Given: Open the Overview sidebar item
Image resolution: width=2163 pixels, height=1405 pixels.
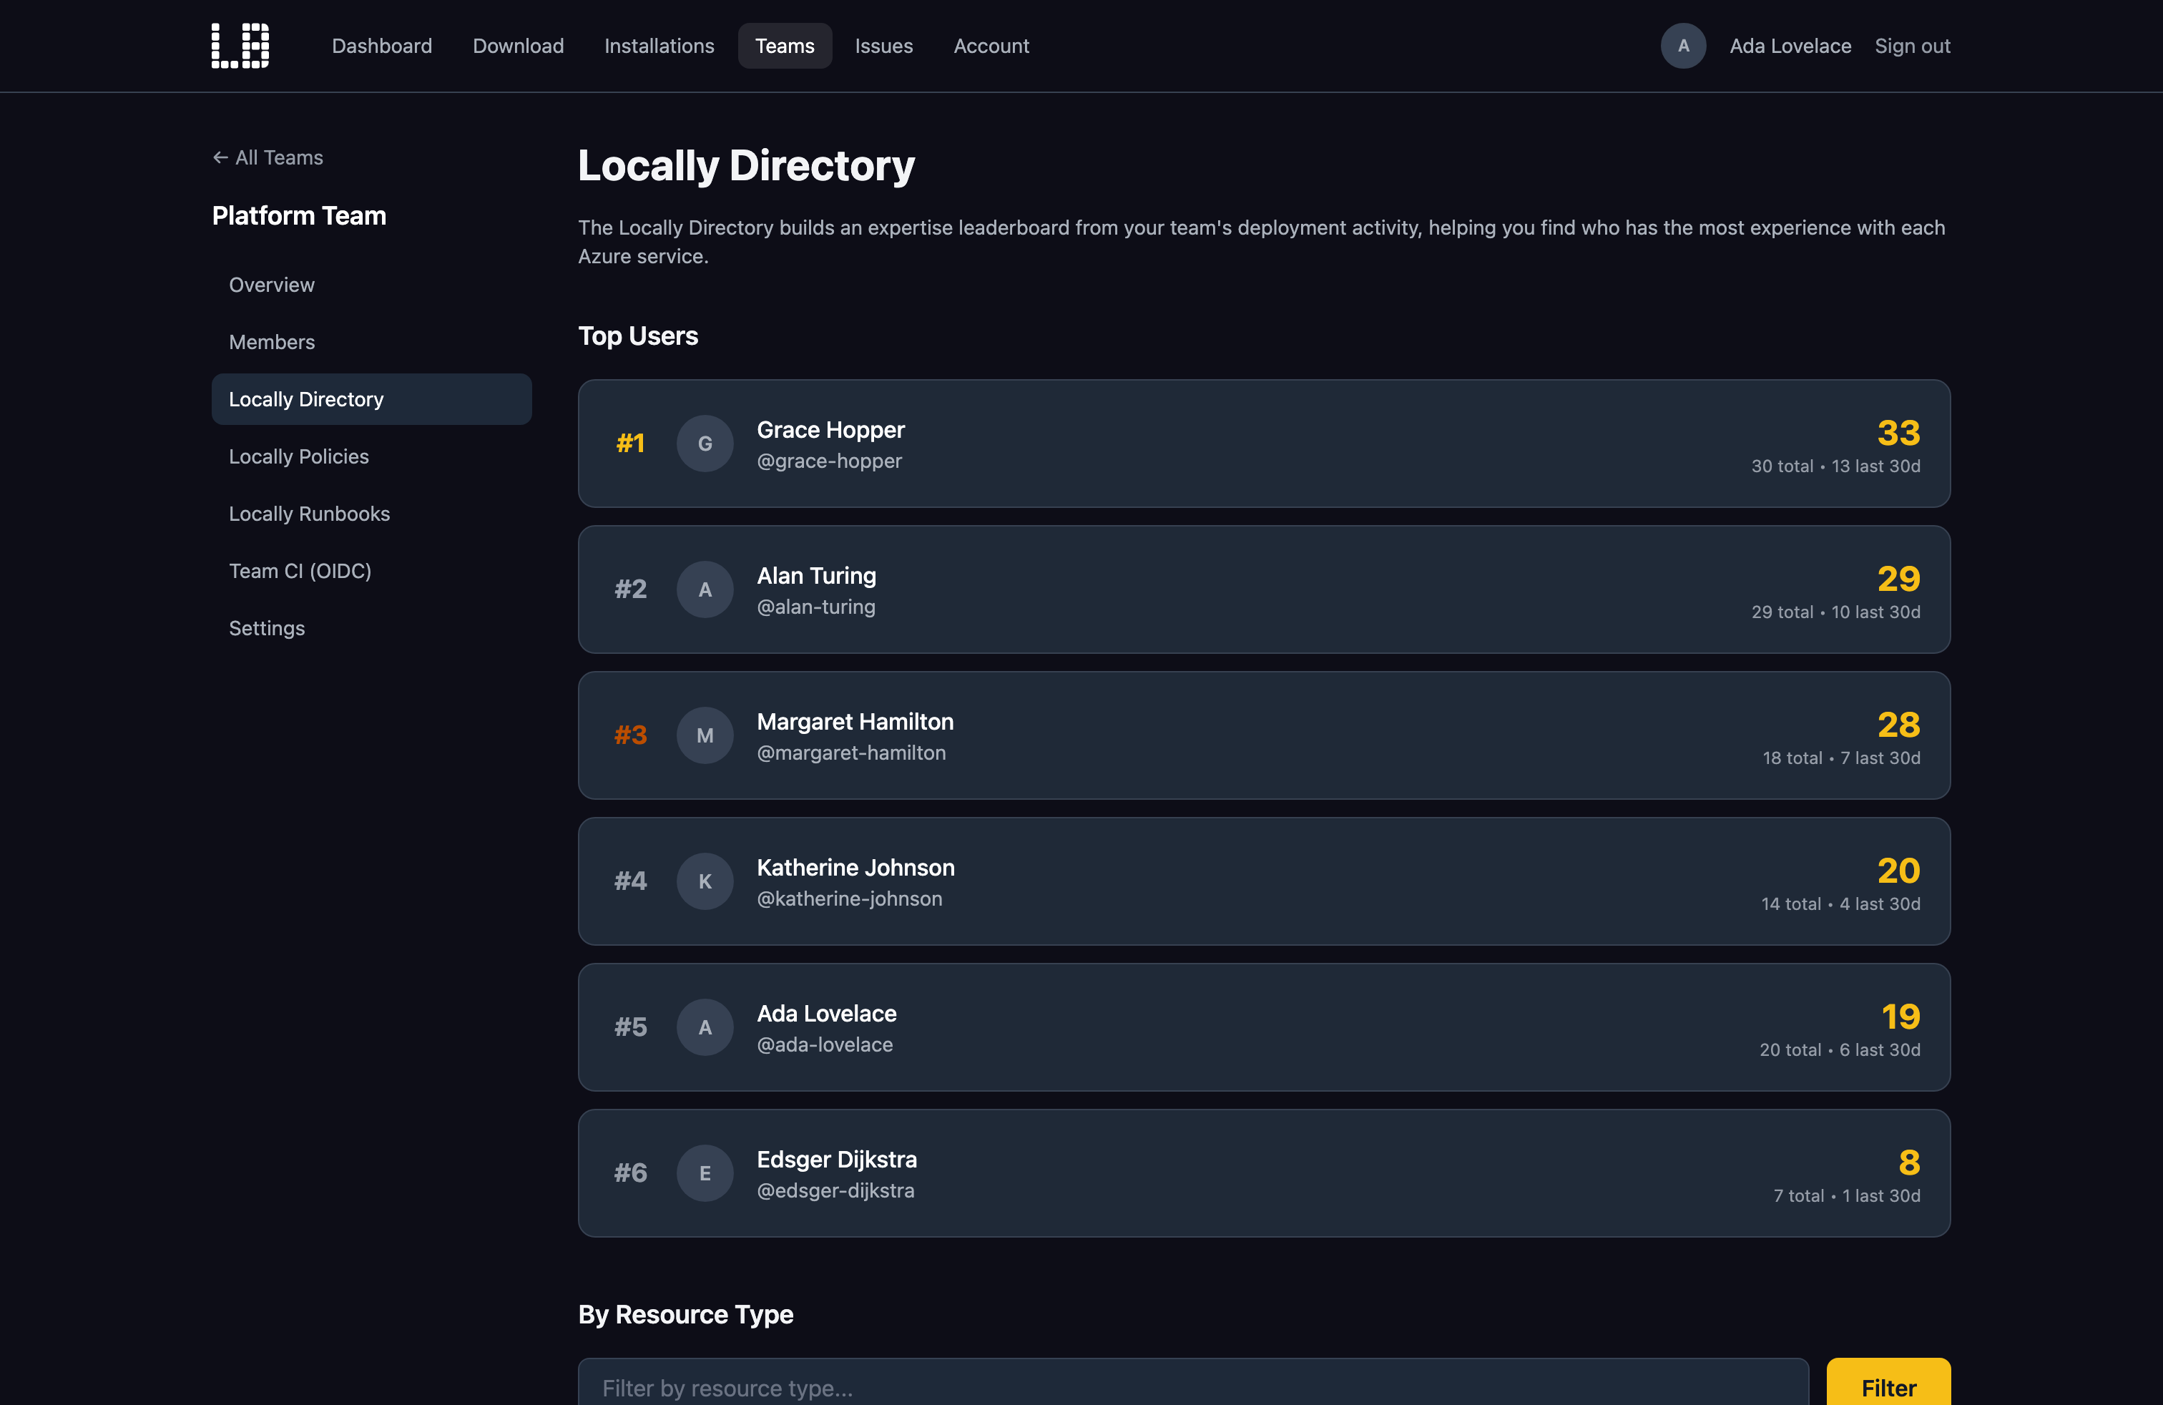Looking at the screenshot, I should [x=372, y=285].
